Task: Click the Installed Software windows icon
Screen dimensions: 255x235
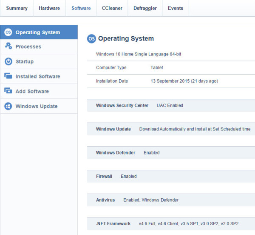Action: pyautogui.click(x=8, y=76)
